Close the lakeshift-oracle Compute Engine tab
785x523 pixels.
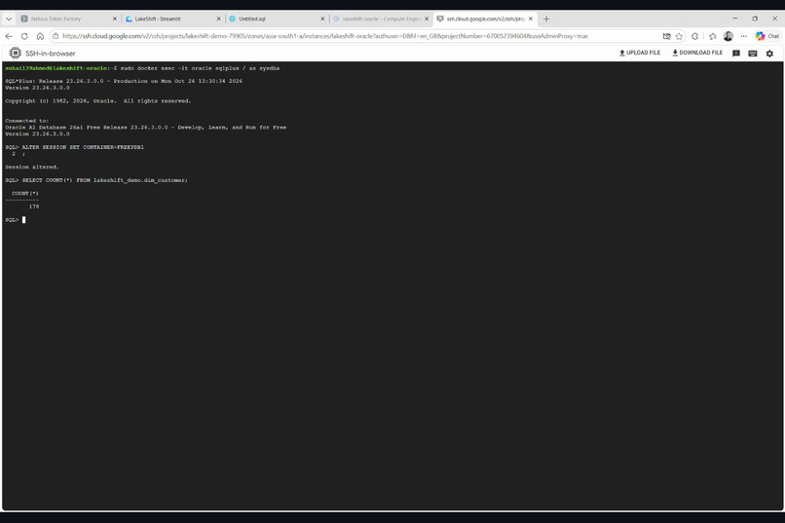tap(427, 19)
